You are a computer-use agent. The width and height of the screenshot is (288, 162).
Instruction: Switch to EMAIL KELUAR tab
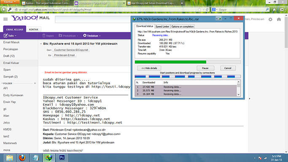coord(15,30)
